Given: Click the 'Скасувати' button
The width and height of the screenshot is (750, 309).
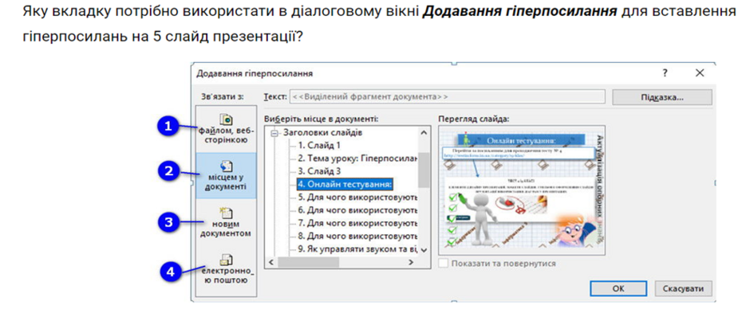Looking at the screenshot, I should [683, 288].
